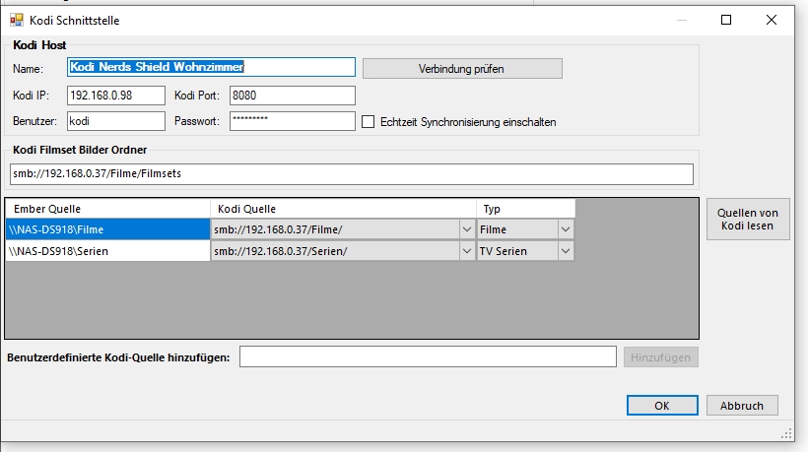
Task: Select the Benutzer input field
Action: (x=116, y=121)
